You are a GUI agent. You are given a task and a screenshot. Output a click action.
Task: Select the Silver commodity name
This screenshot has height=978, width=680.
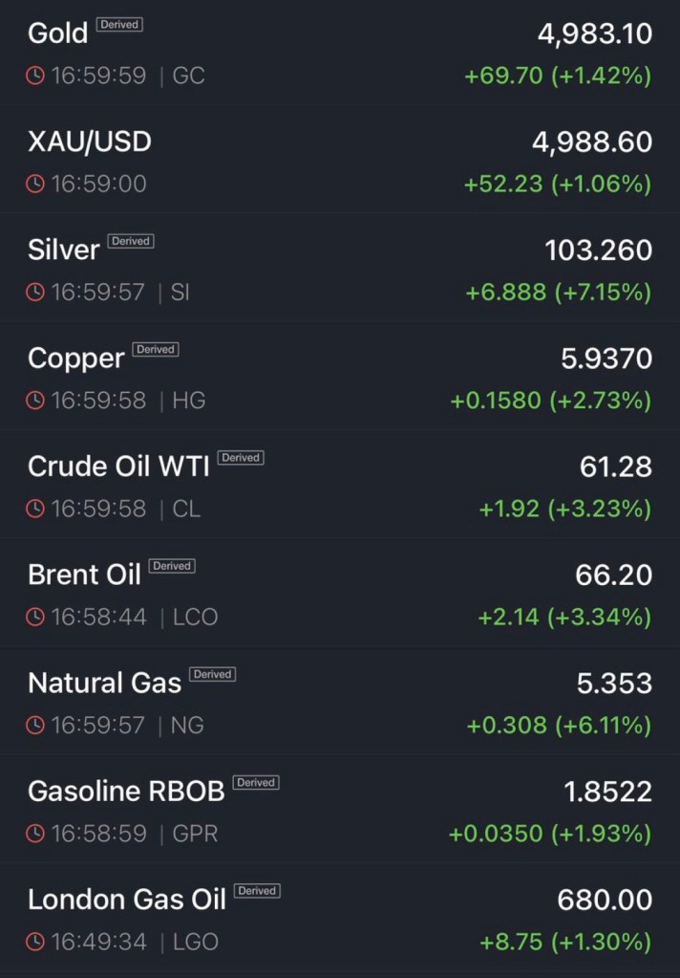pyautogui.click(x=64, y=250)
